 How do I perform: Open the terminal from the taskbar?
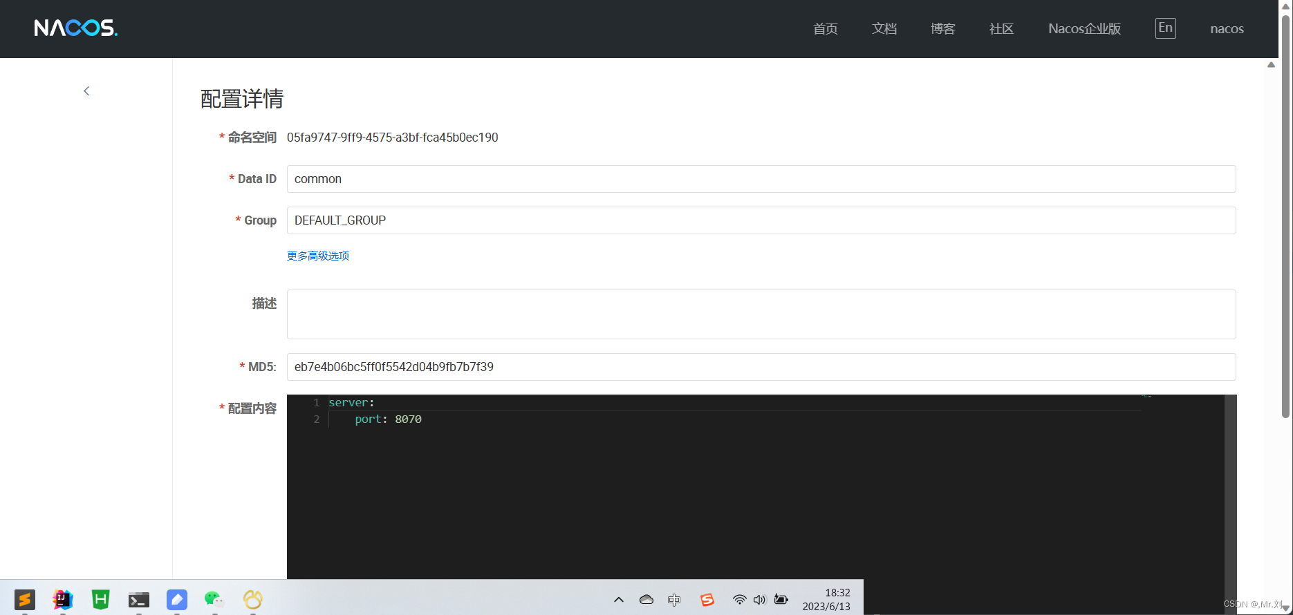[x=139, y=600]
